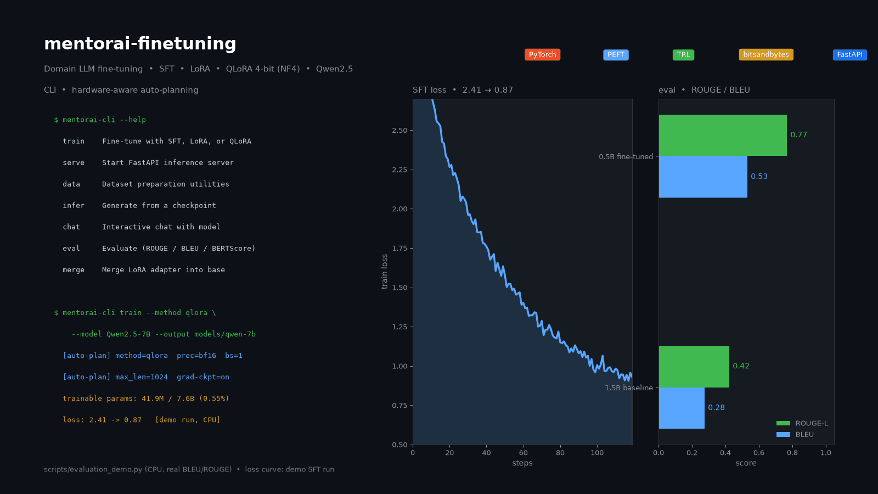Click the green 0.77 ROUGE-L bar

tap(723, 135)
